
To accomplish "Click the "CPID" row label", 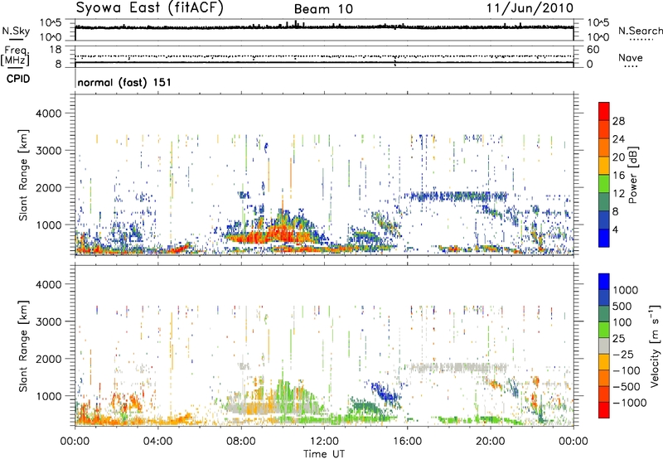I will [x=18, y=79].
